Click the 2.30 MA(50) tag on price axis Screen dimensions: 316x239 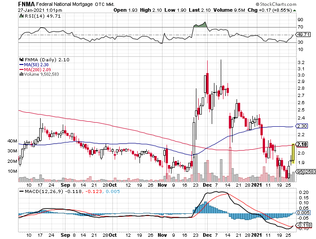point(302,126)
